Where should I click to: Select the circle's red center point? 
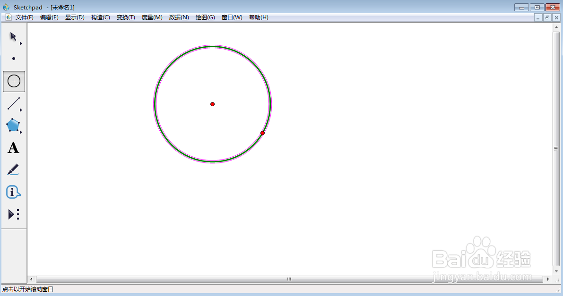[x=213, y=104]
